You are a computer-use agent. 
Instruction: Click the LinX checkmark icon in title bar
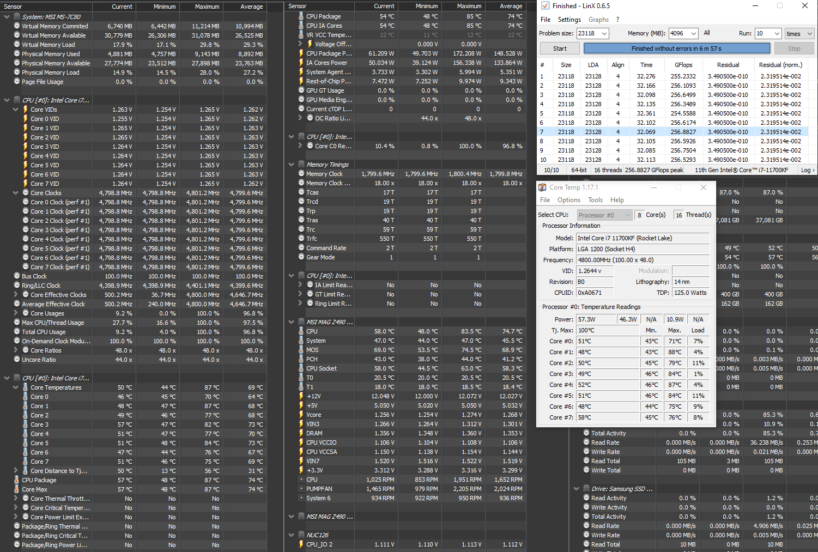[x=545, y=6]
